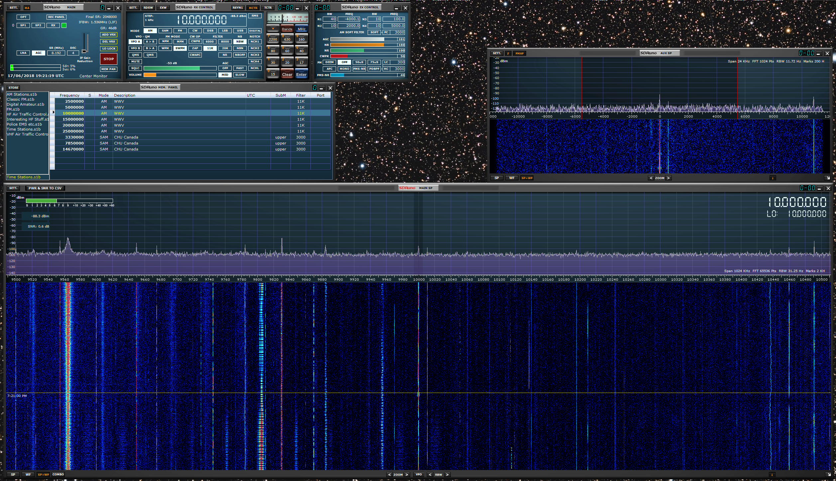This screenshot has height=481, width=836.
Task: Switch MAIN SP to WF view
Action: click(28, 474)
